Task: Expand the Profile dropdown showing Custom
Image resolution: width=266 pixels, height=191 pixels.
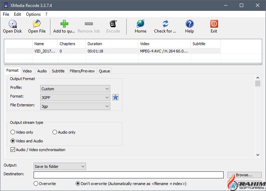Action: coord(75,89)
